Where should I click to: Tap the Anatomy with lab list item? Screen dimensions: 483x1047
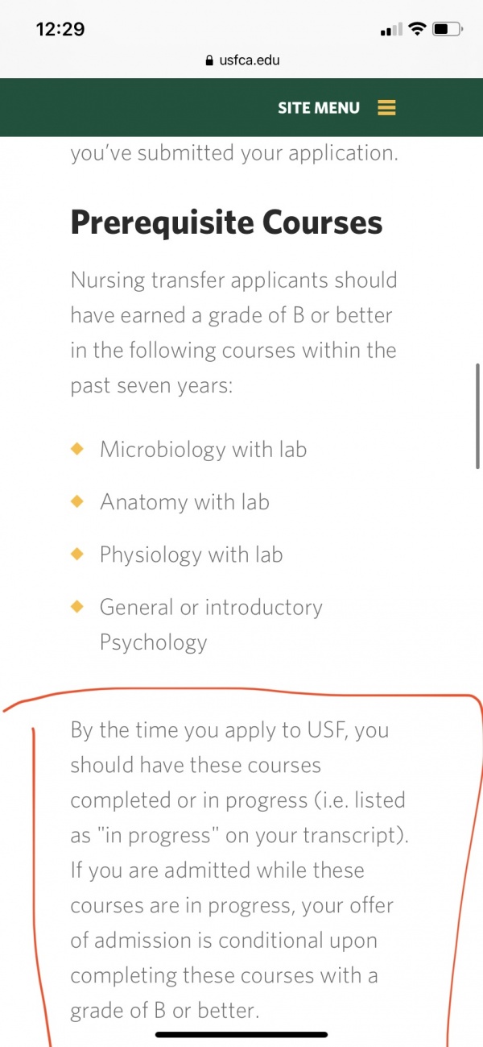184,501
